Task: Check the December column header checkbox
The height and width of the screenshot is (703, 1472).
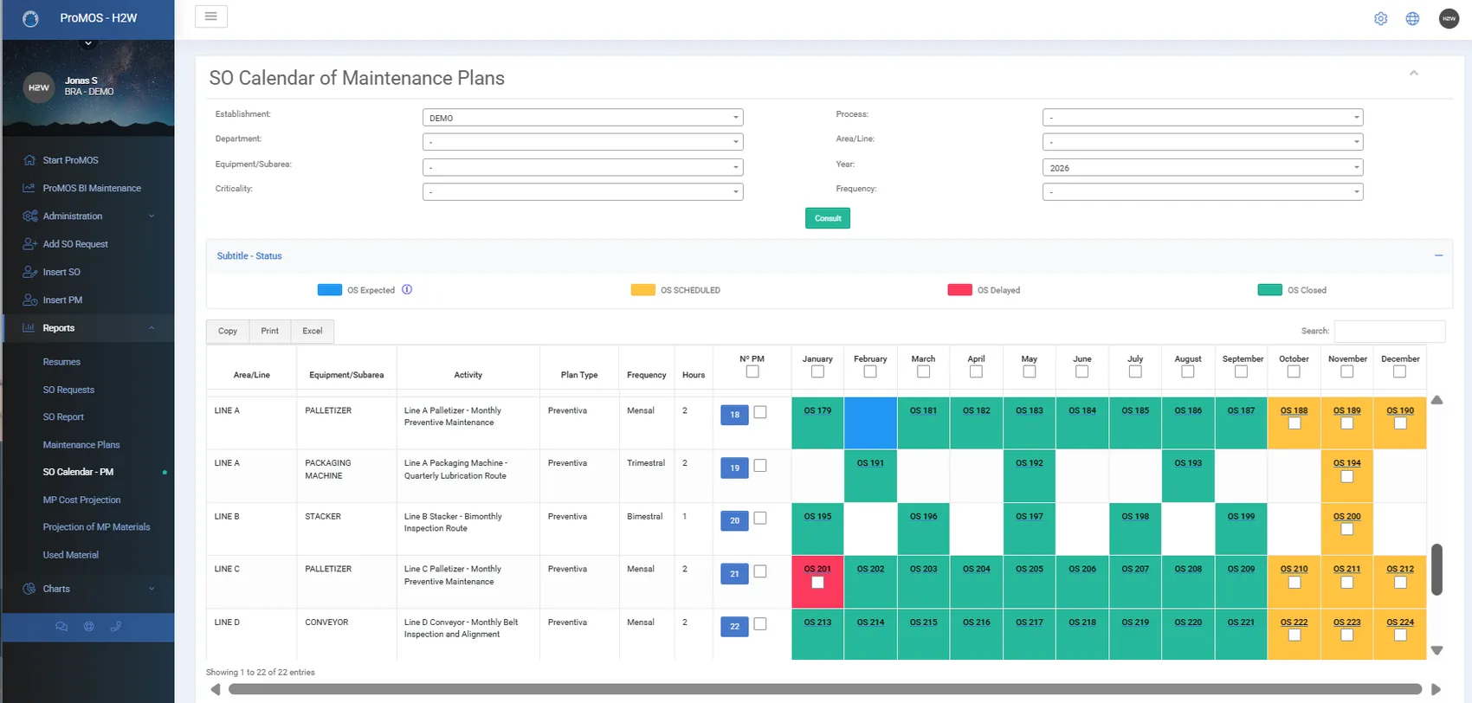Action: [1399, 371]
